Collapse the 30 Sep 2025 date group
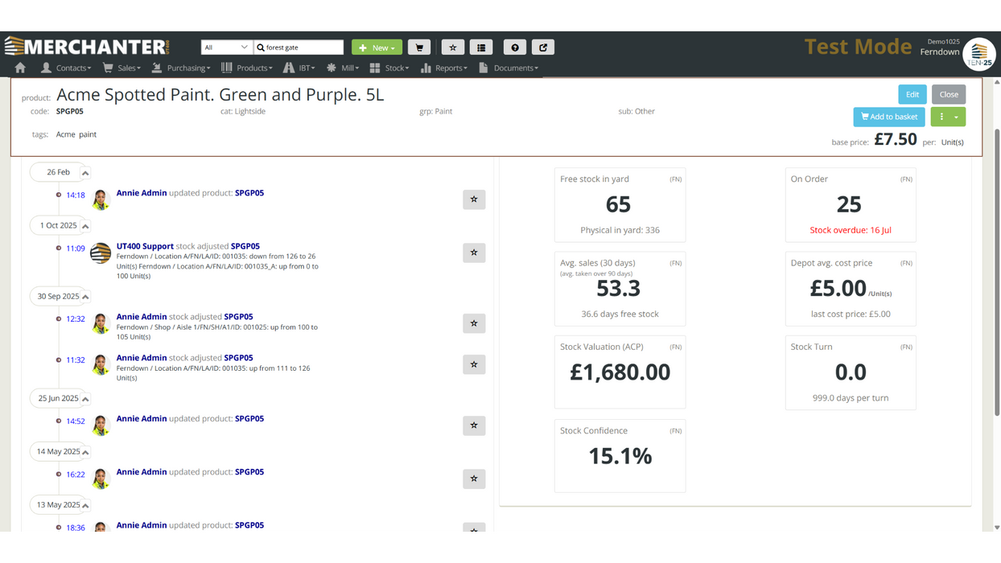 [x=84, y=297]
